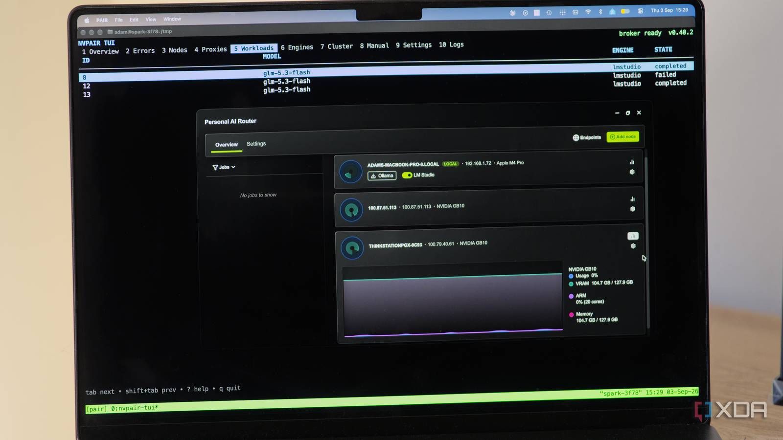Image resolution: width=783 pixels, height=440 pixels.
Task: Minimize the Personal AI Router window
Action: (617, 113)
